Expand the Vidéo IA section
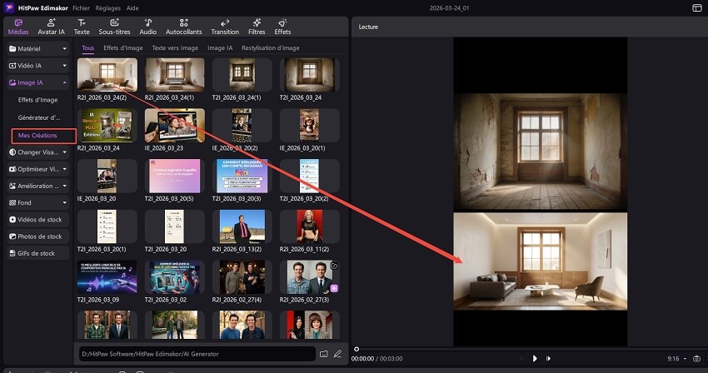708x373 pixels. coord(37,66)
